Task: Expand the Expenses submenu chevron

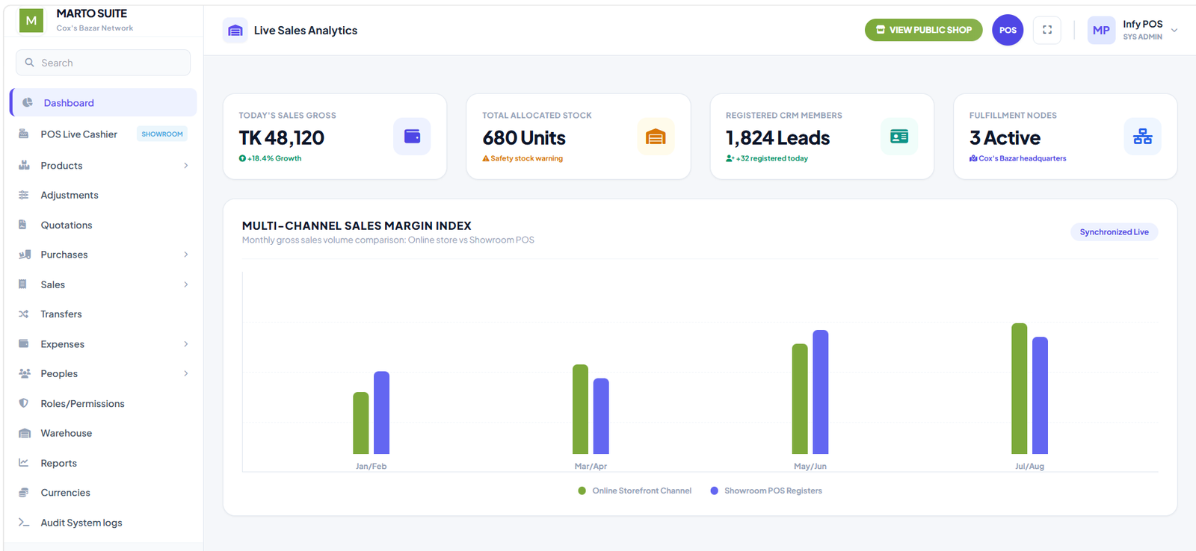Action: pos(186,344)
